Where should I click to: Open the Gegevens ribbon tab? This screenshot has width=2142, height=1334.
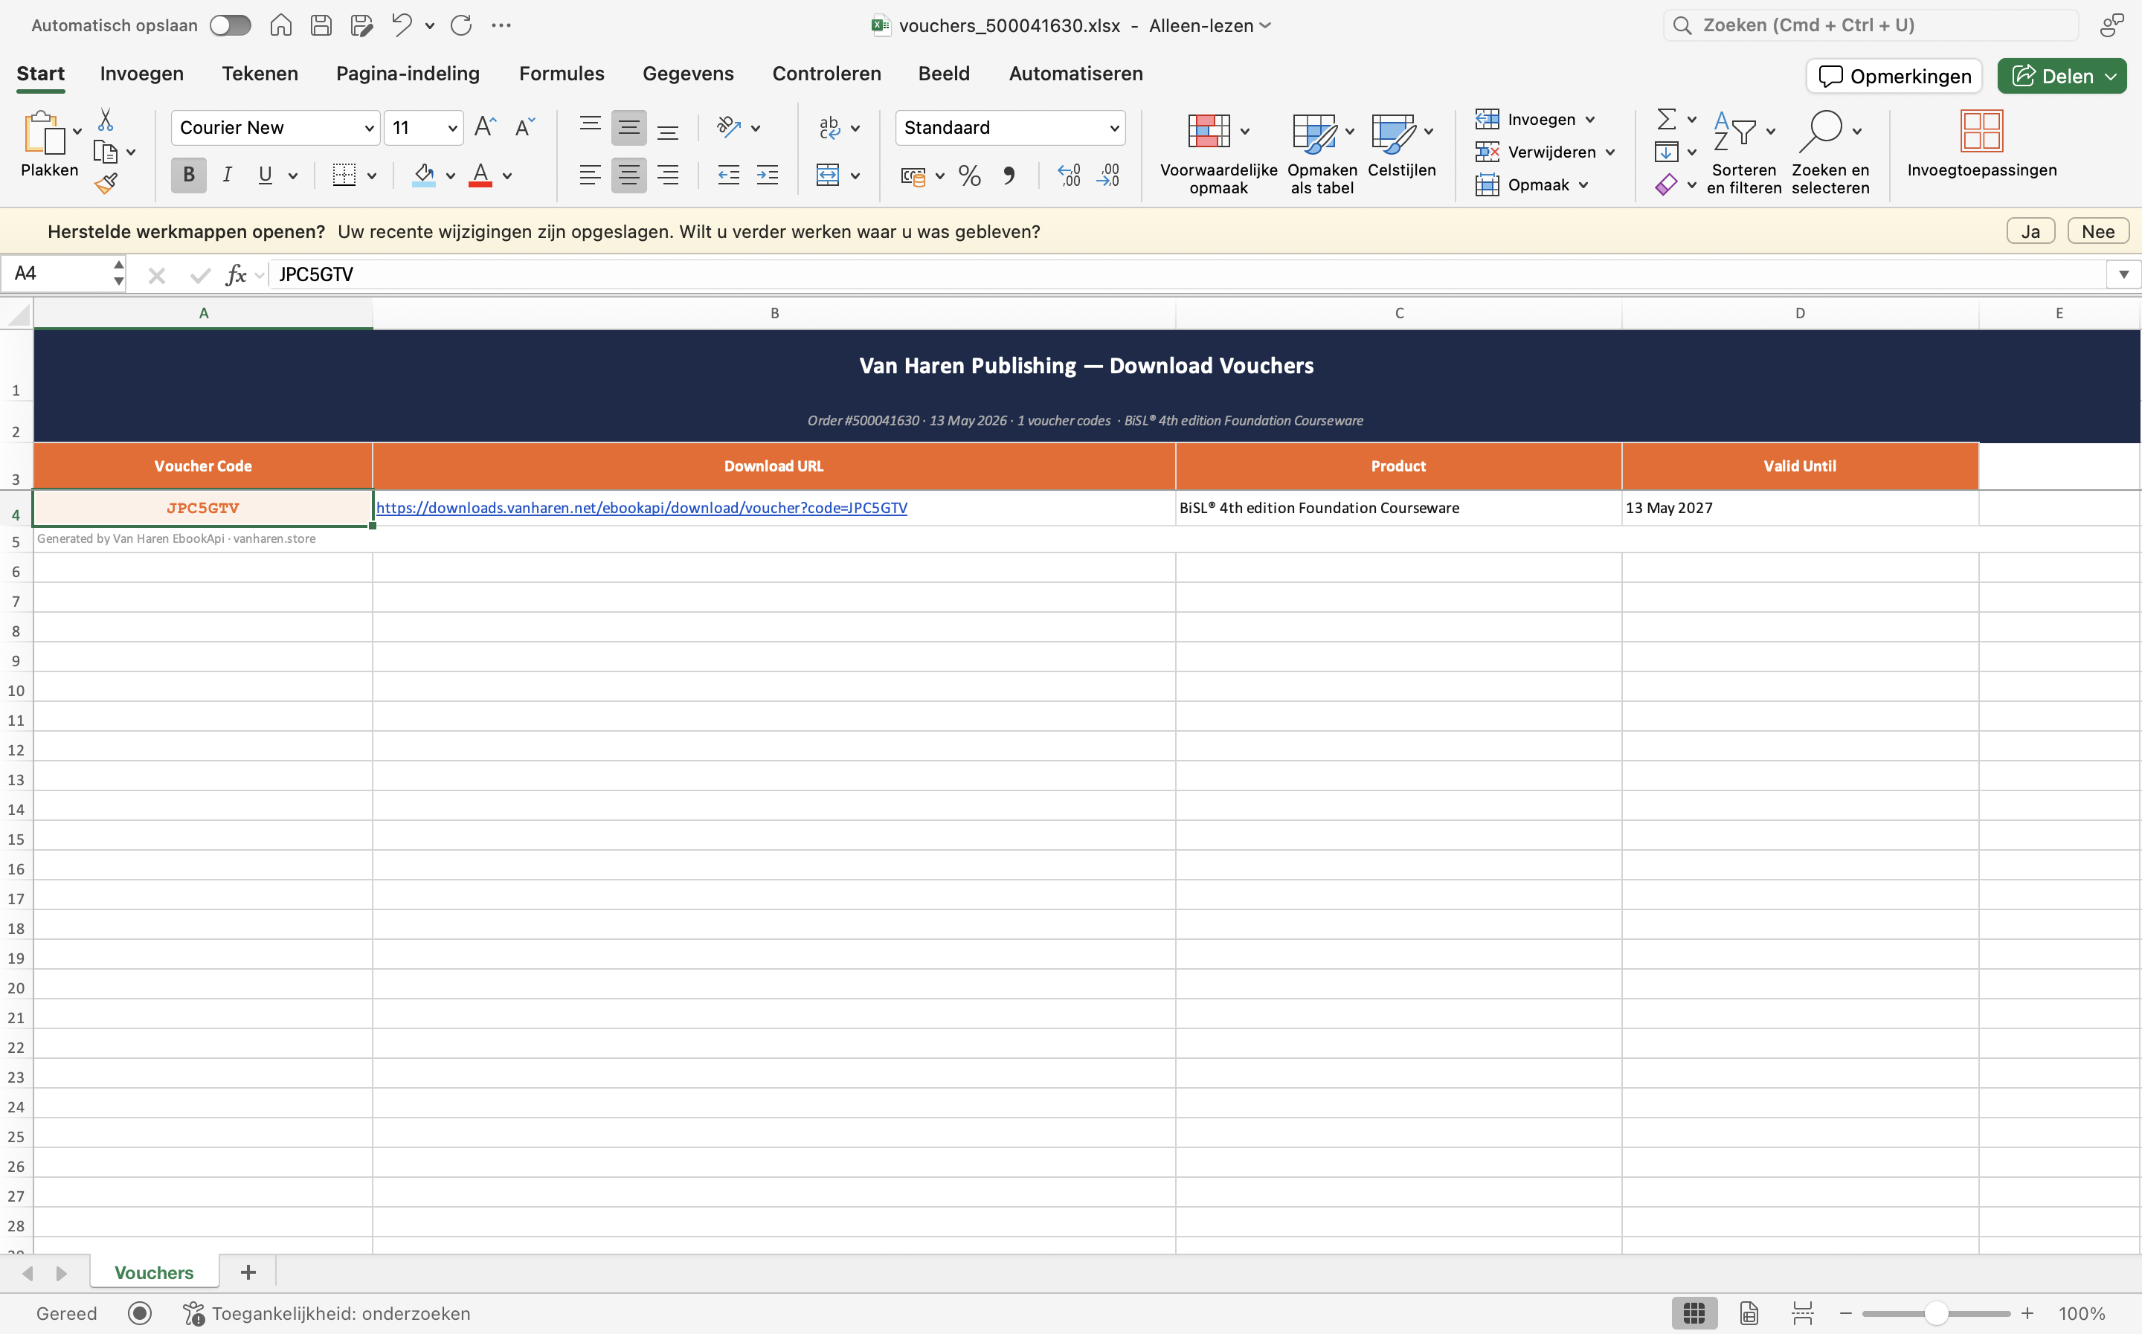coord(688,74)
